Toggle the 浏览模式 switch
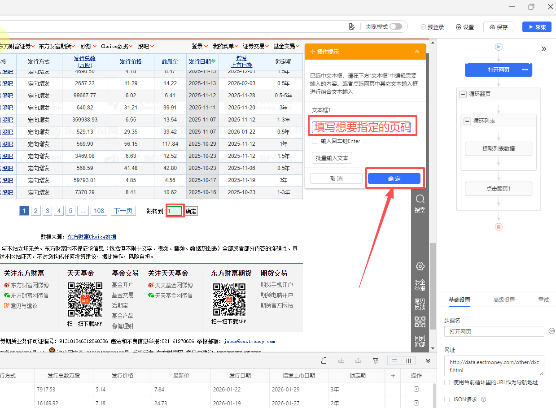Viewport: 556px width, 408px height. coord(396,27)
